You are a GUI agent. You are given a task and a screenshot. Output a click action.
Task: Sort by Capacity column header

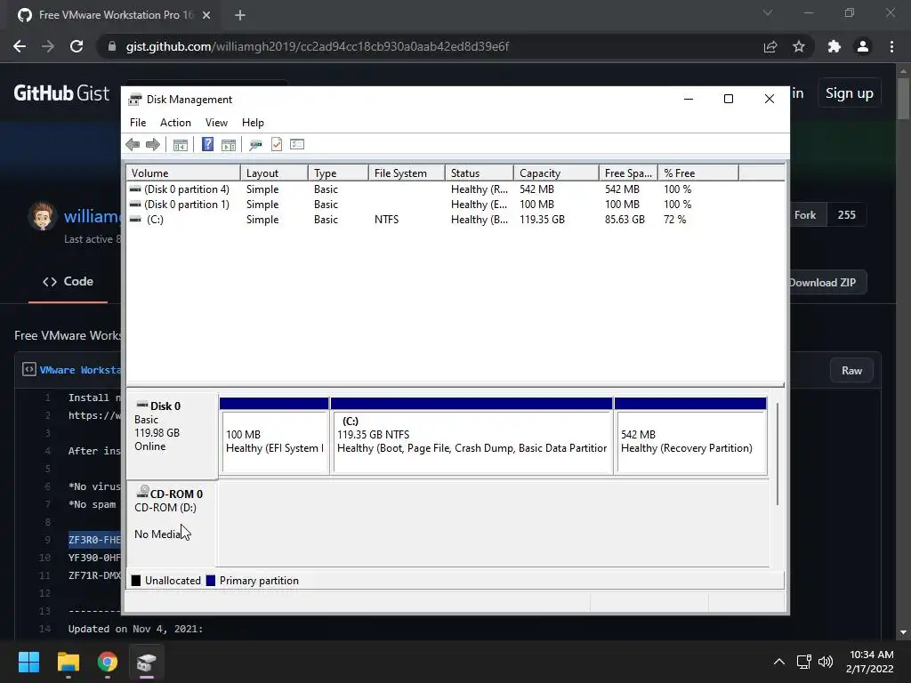[x=555, y=173]
